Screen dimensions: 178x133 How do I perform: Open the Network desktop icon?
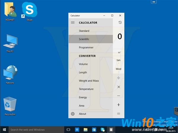(x=10, y=74)
